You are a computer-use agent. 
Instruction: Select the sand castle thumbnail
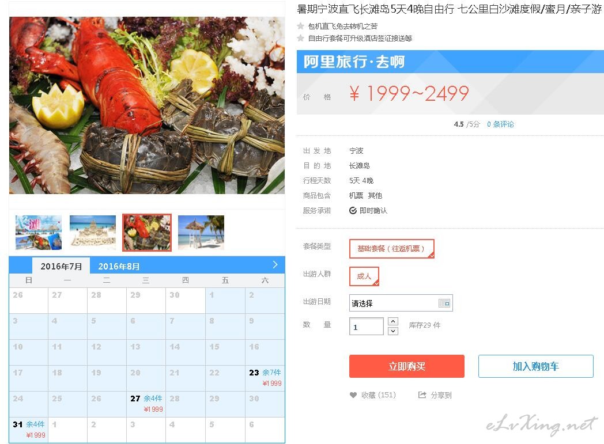click(92, 233)
